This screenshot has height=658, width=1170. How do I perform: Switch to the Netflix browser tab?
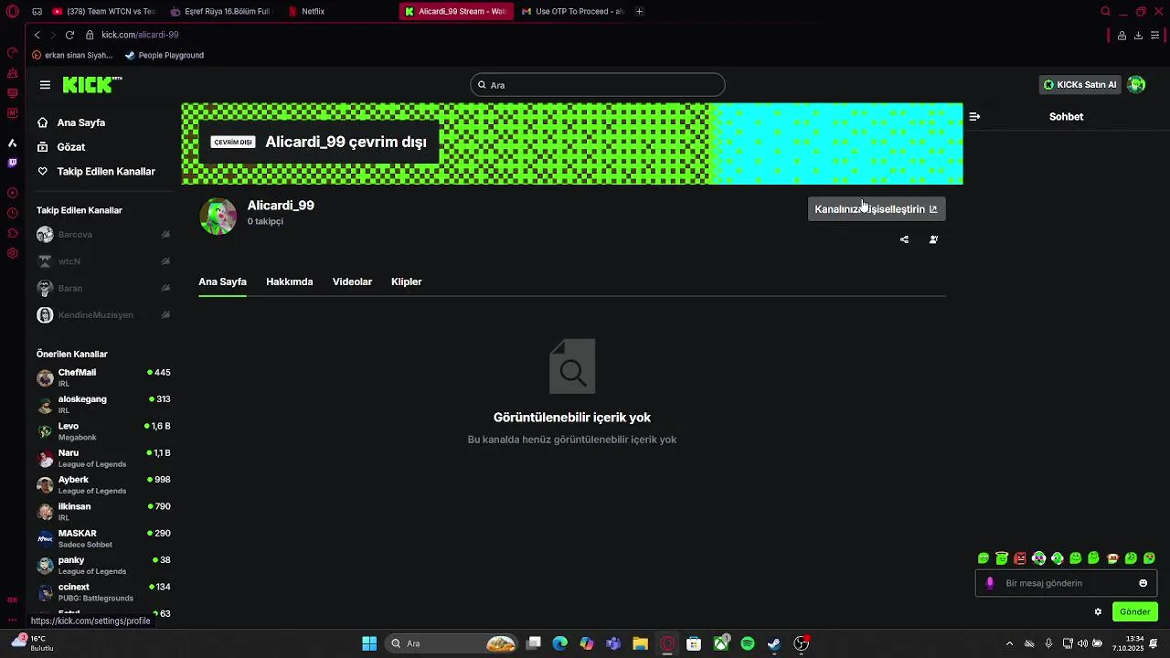pyautogui.click(x=336, y=12)
